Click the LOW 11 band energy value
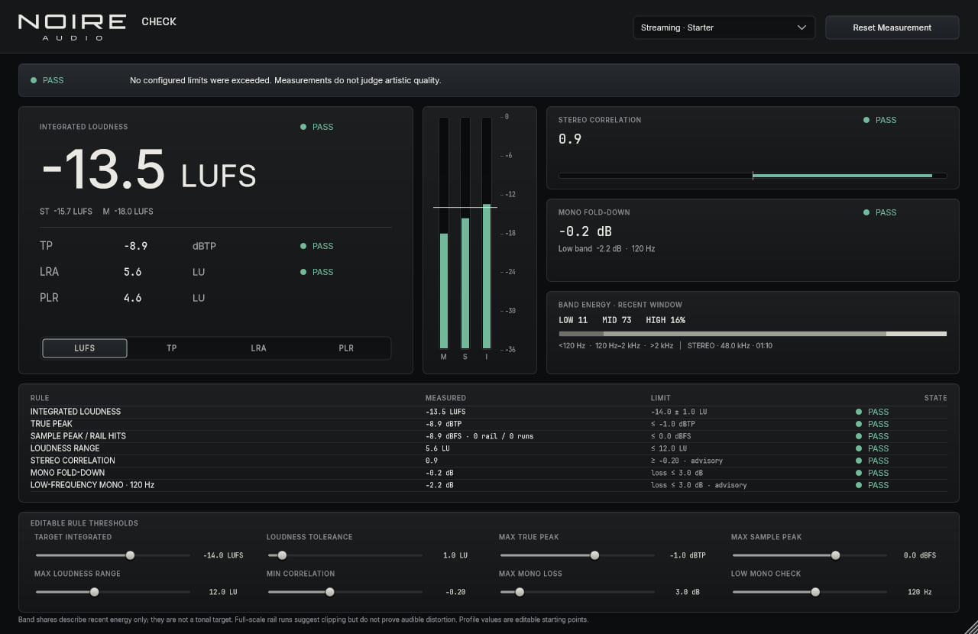 (573, 320)
